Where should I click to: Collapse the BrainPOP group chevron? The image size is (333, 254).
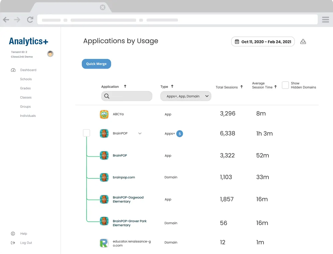(x=140, y=133)
